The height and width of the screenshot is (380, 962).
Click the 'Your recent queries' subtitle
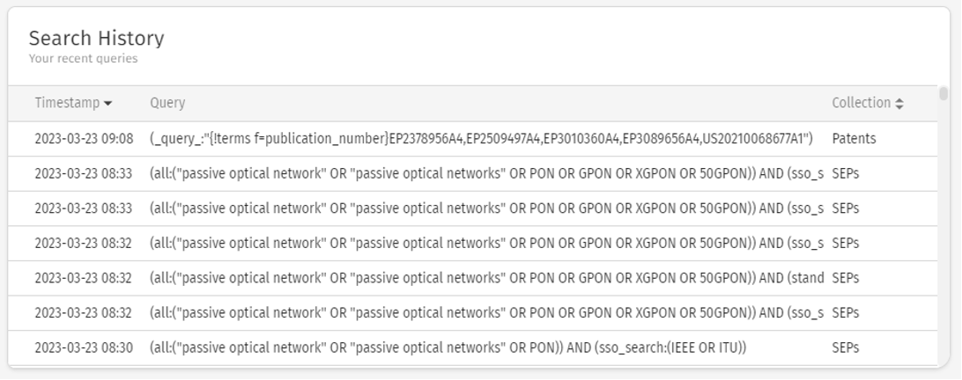click(x=83, y=59)
